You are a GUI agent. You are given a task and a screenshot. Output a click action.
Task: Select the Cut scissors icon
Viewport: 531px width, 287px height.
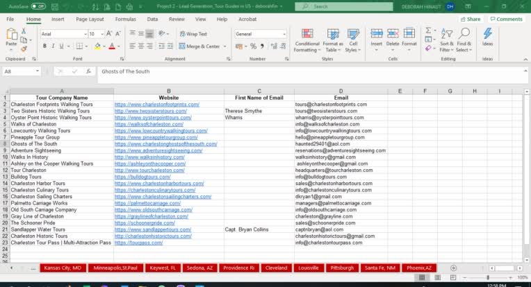pos(24,31)
